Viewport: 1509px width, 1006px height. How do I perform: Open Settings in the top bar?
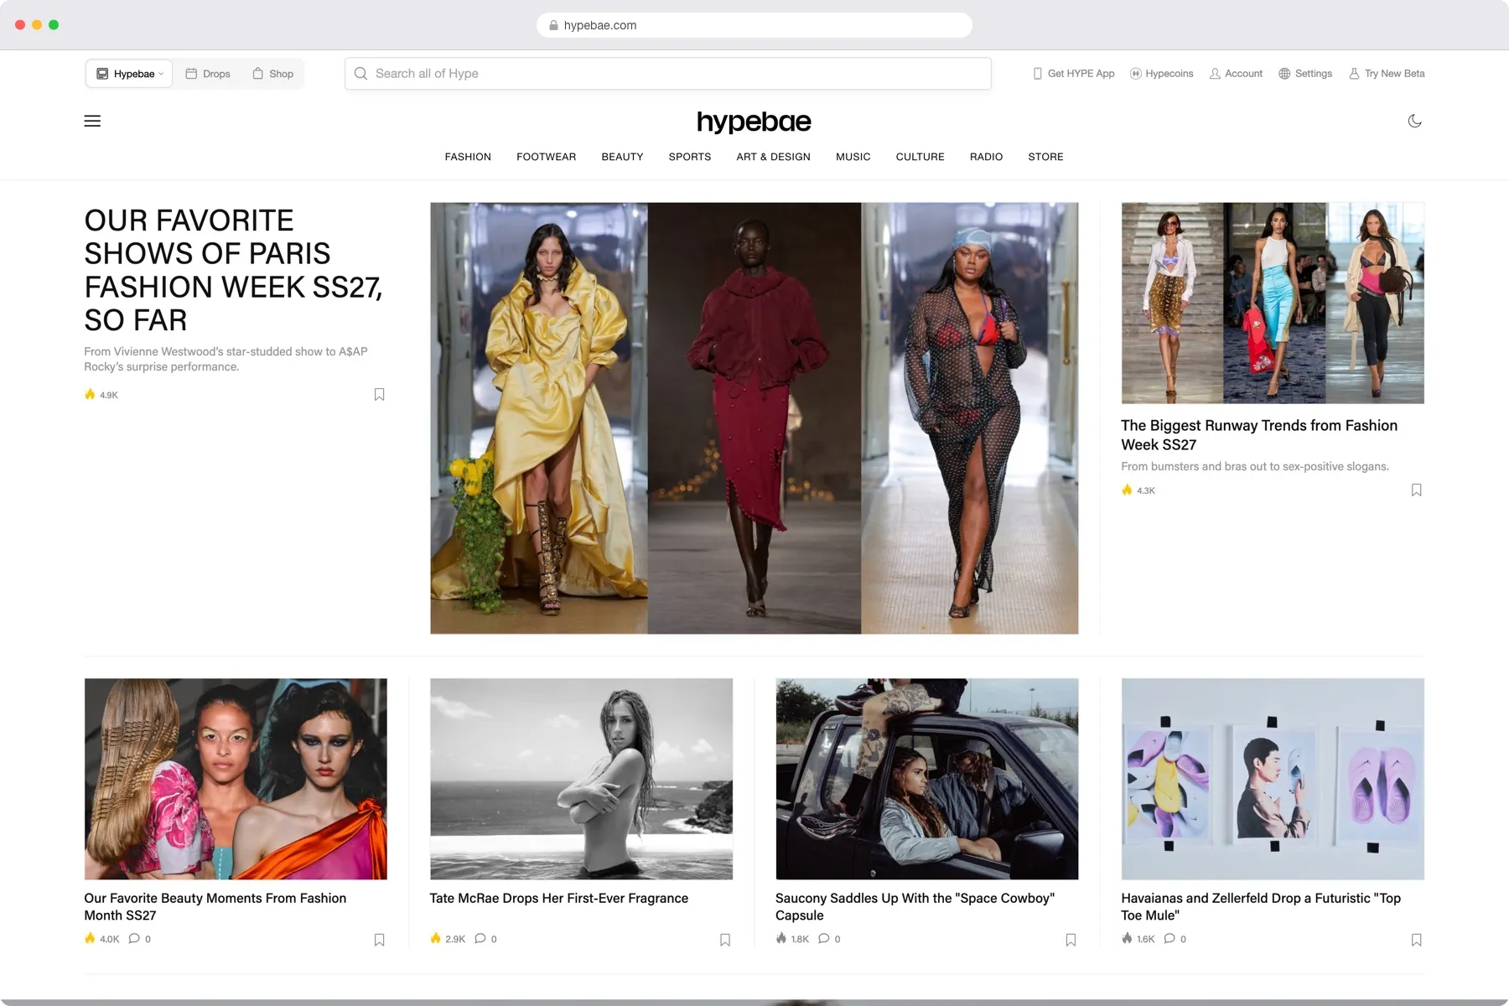pyautogui.click(x=1305, y=74)
